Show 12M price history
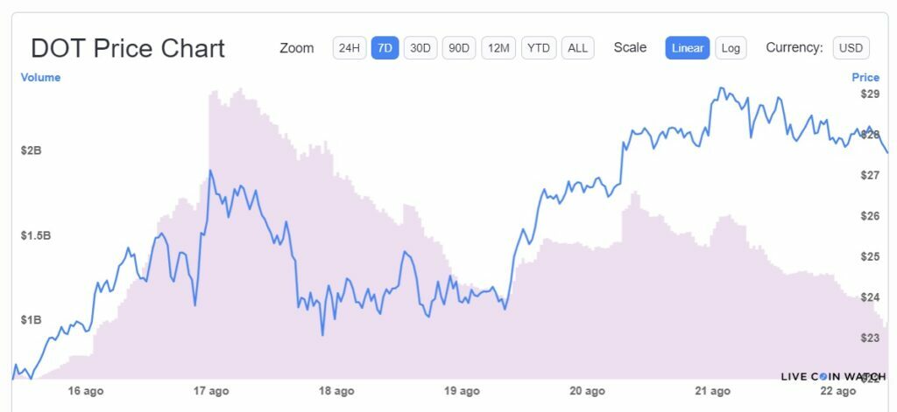Image resolution: width=897 pixels, height=412 pixels. (x=498, y=48)
